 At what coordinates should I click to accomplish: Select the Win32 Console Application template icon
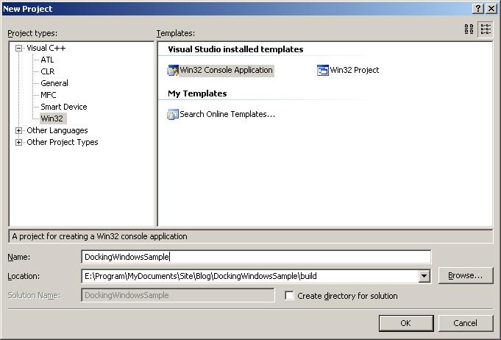(x=174, y=71)
